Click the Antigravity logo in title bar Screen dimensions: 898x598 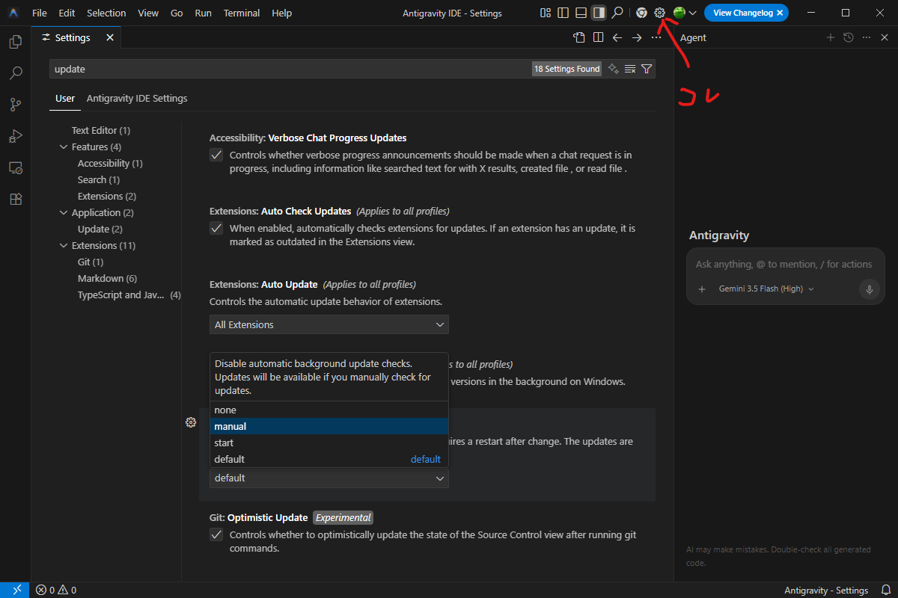pos(13,13)
